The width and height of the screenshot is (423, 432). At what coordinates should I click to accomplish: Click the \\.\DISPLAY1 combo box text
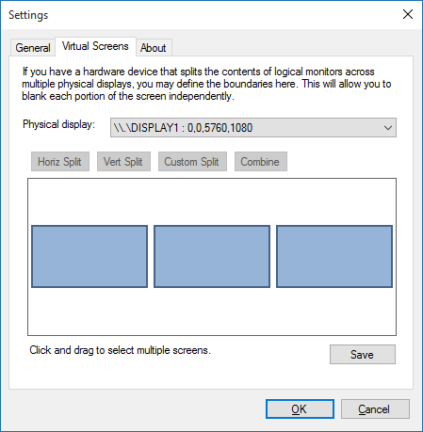pyautogui.click(x=183, y=128)
